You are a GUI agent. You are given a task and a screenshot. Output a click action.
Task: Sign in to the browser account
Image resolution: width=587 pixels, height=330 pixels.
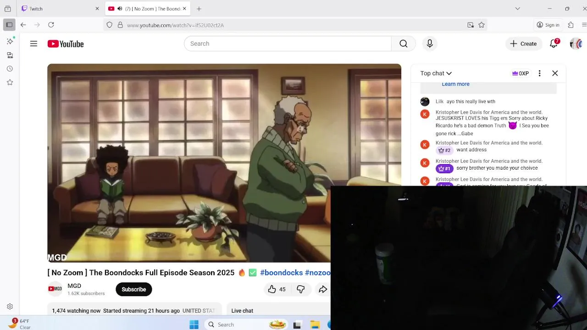click(548, 25)
